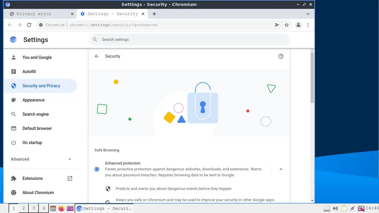The image size is (379, 213).
Task: Open Appearance settings
Action: coord(40,100)
